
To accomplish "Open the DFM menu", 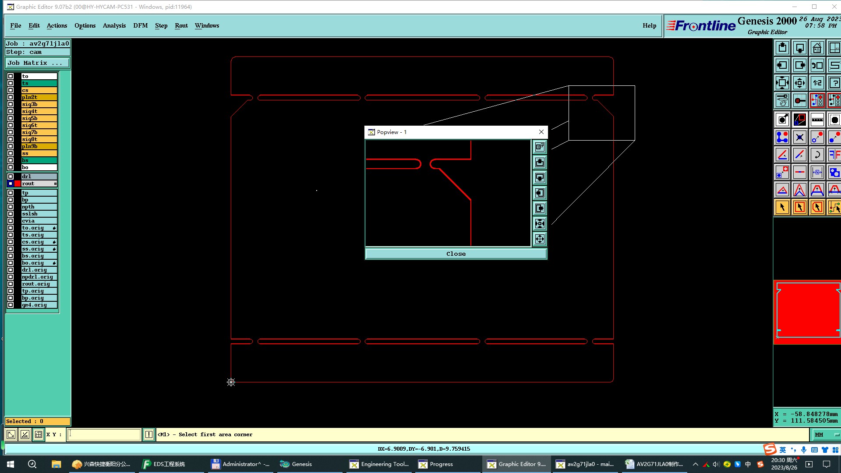I will click(x=140, y=25).
